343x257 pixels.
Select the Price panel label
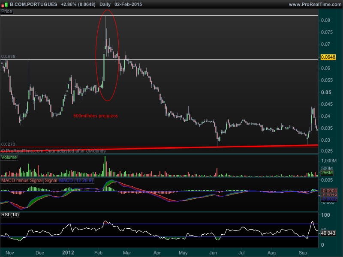[x=6, y=12]
